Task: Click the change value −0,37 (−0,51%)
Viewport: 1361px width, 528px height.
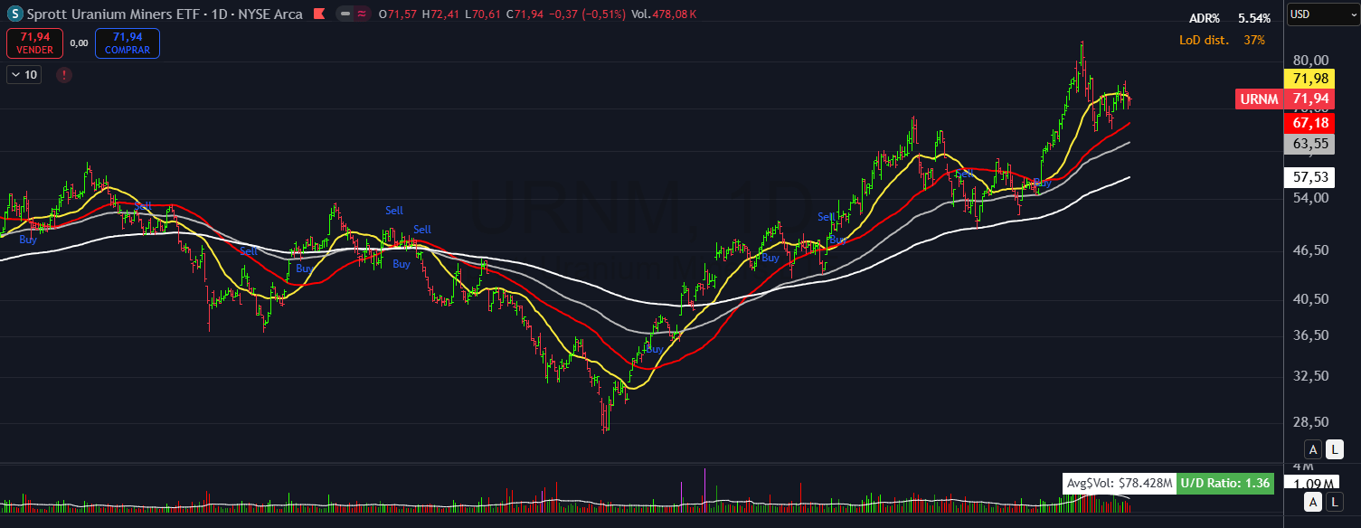Action: [x=588, y=14]
